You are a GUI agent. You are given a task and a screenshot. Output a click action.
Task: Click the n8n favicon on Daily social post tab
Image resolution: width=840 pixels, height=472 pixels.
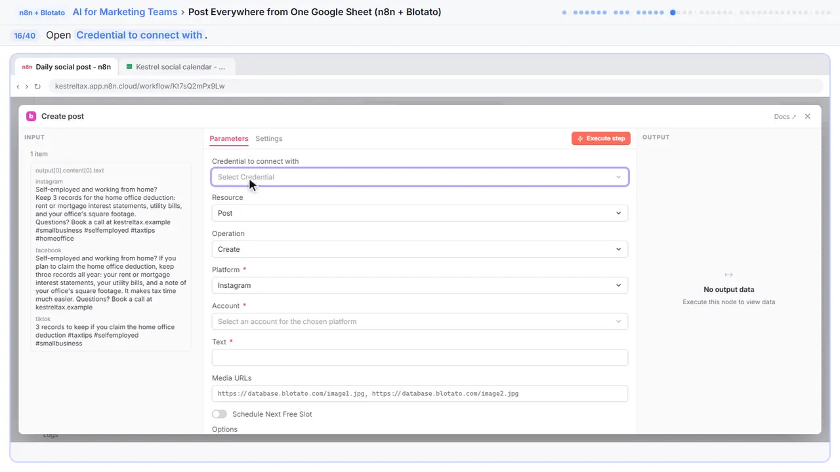click(27, 67)
